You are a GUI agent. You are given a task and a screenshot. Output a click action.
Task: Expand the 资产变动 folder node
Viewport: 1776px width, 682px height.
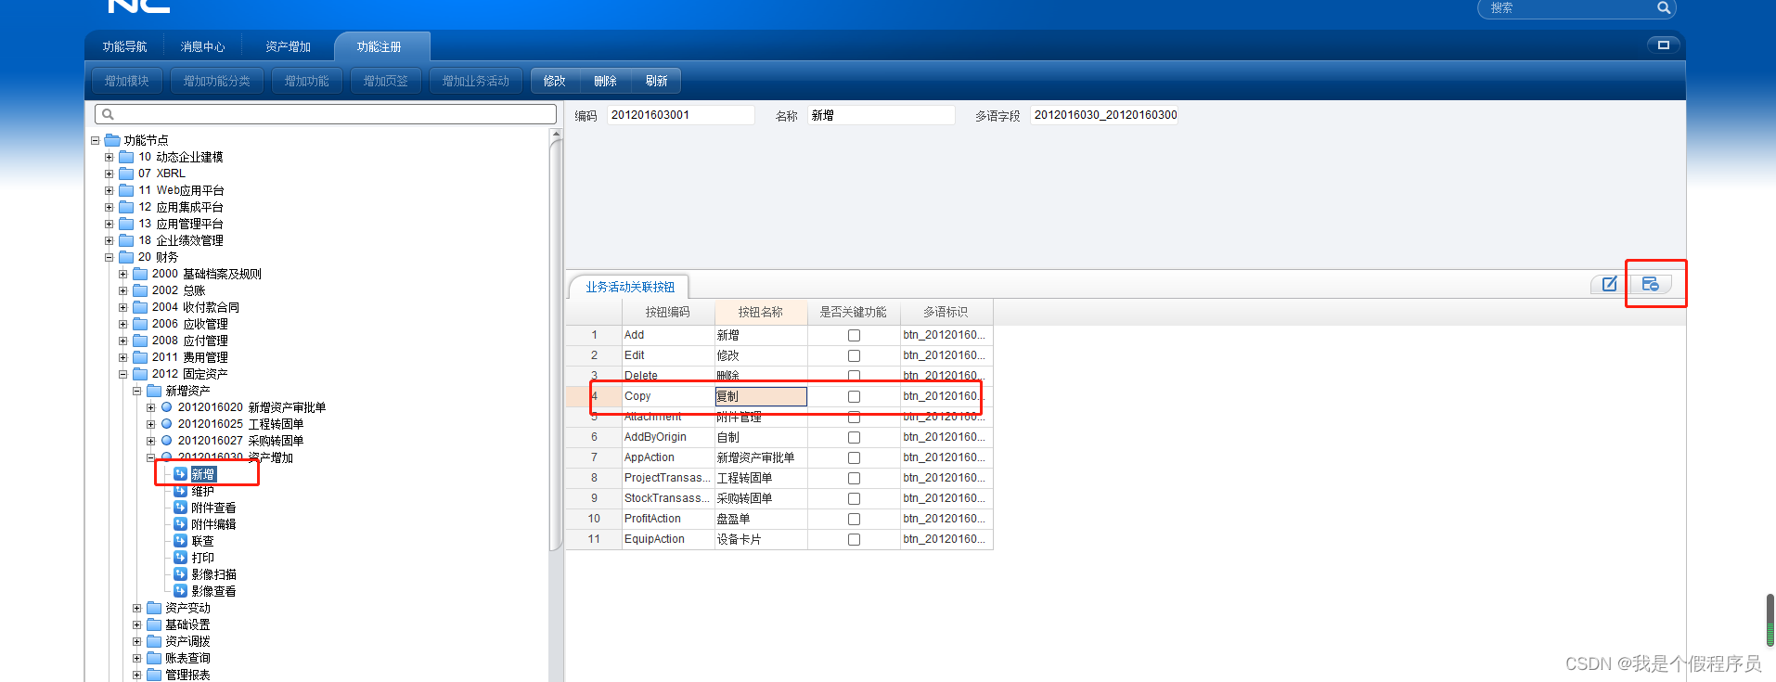click(136, 608)
